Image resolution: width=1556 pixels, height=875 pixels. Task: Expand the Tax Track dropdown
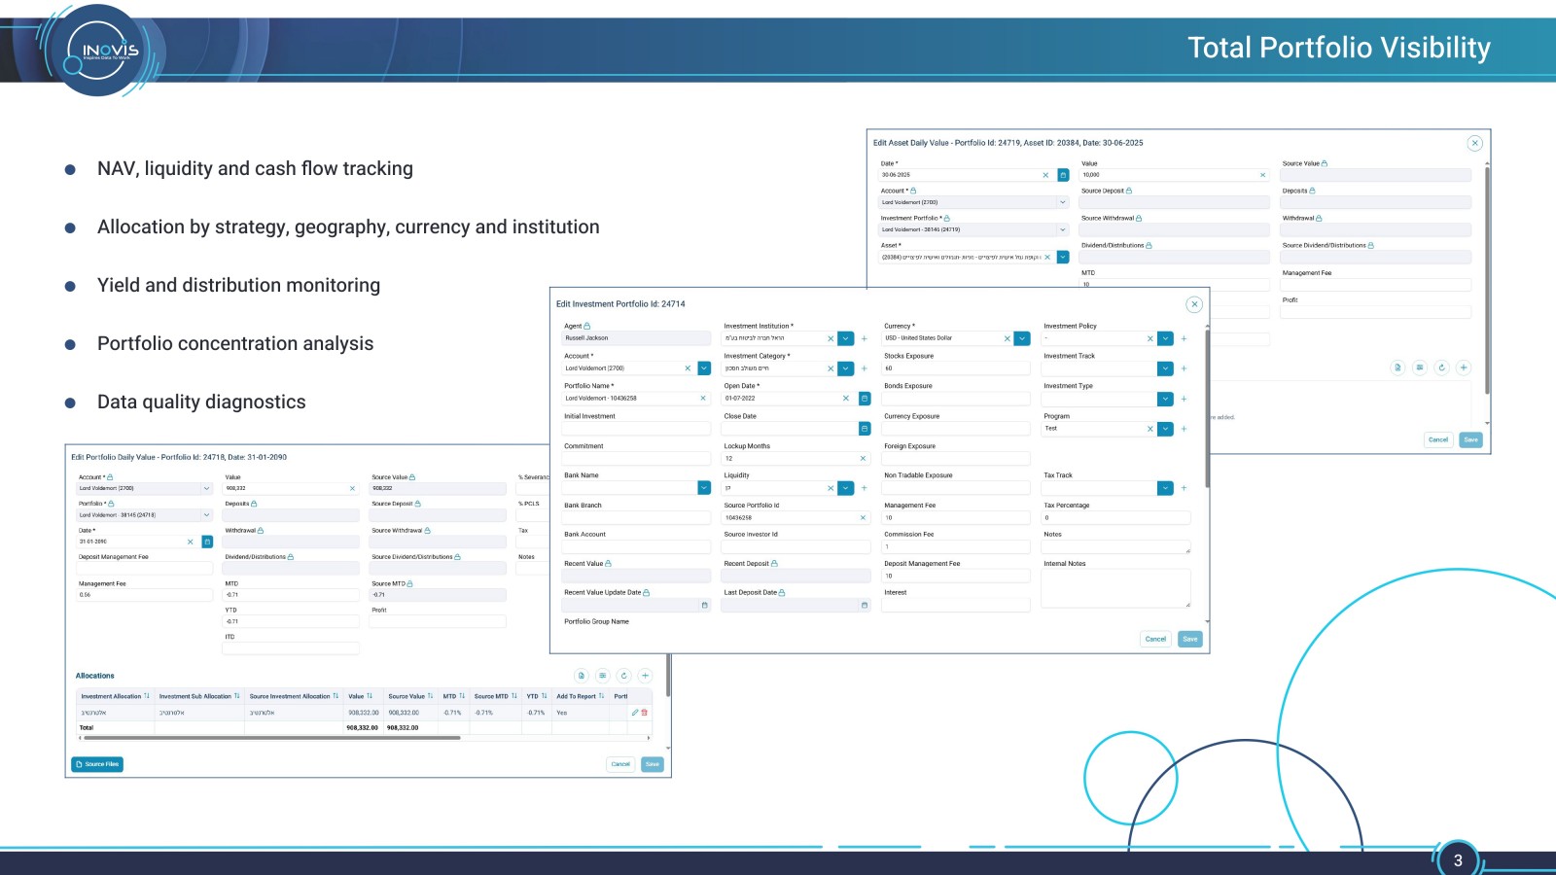[x=1165, y=488]
